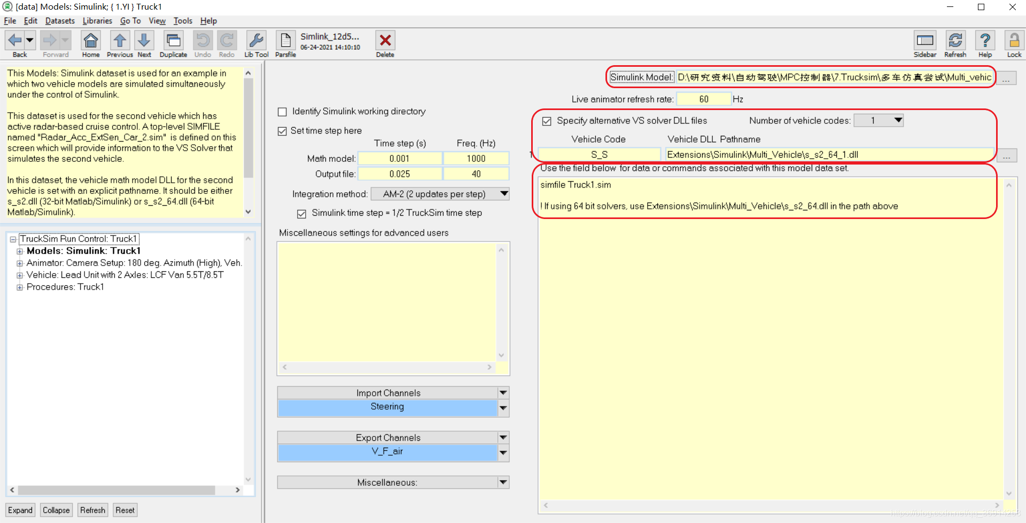
Task: Open the View menu
Action: 157,21
